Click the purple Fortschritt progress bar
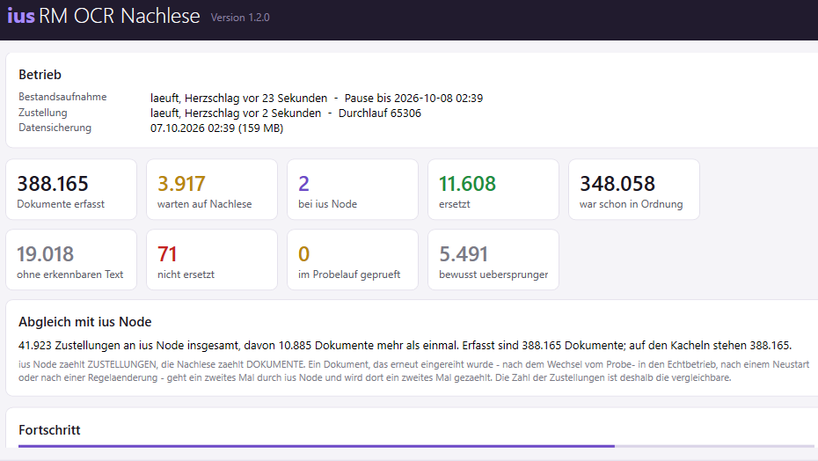This screenshot has width=818, height=461. (416, 446)
